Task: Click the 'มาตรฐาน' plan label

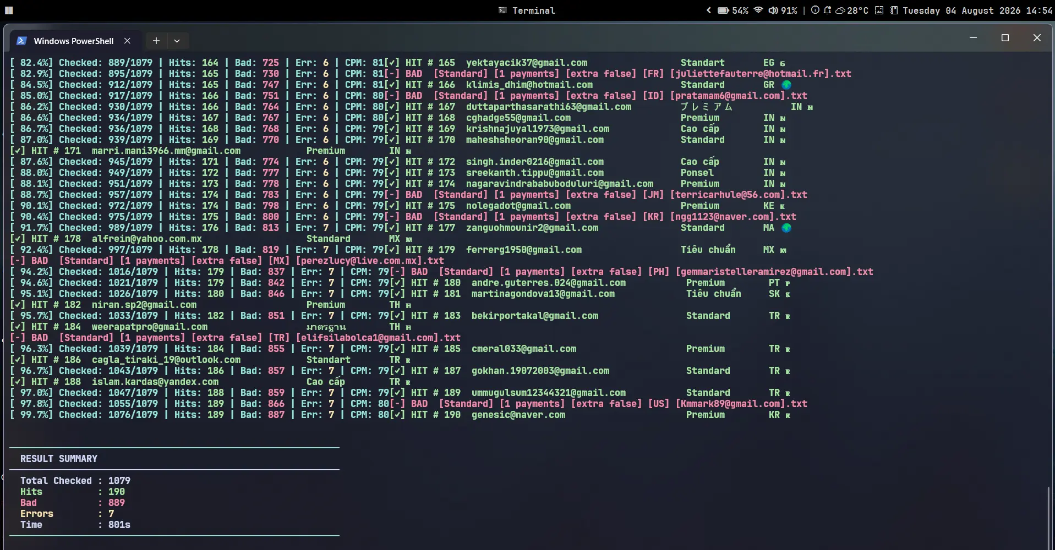Action: [326, 327]
